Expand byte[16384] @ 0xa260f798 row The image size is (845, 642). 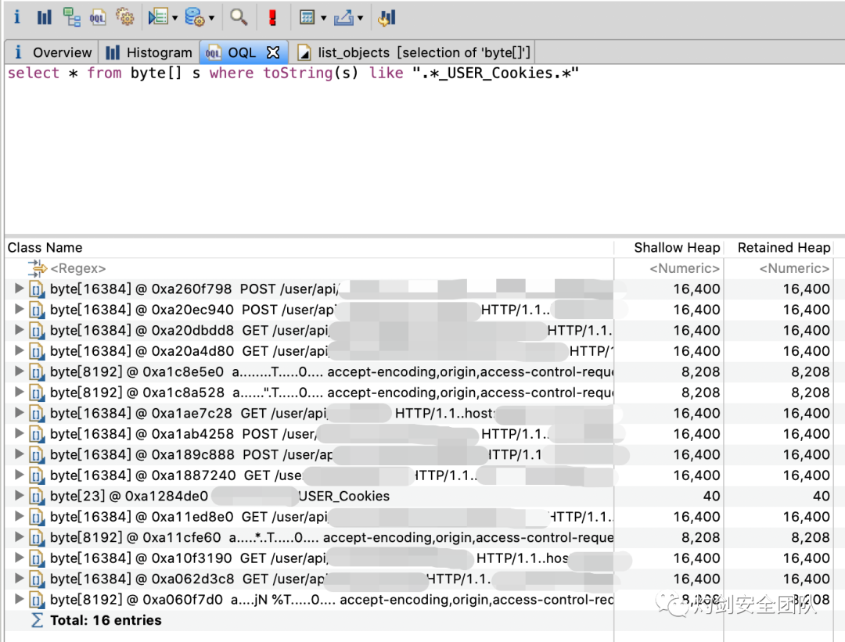(x=19, y=288)
